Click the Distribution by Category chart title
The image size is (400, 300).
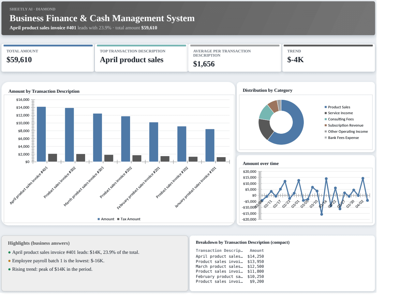267,90
